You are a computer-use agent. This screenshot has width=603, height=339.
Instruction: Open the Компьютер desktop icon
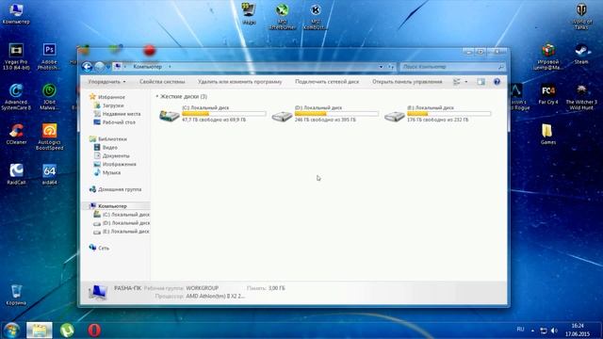(x=16, y=14)
